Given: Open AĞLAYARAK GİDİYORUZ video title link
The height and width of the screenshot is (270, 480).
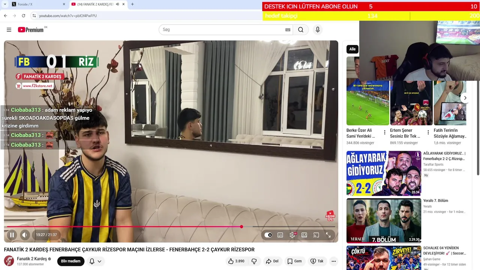Looking at the screenshot, I should (x=444, y=156).
